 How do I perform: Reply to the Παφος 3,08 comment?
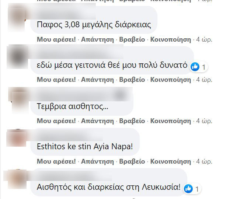[98, 39]
